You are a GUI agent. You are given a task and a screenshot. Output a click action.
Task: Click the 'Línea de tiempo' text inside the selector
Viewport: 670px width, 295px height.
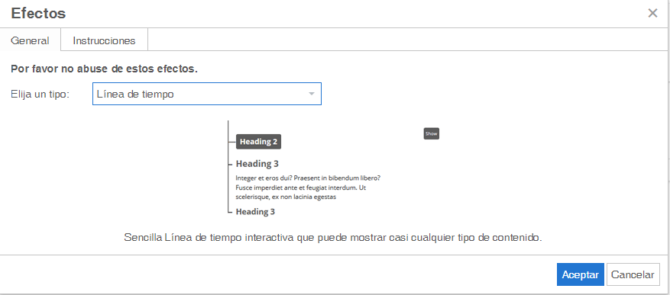135,95
